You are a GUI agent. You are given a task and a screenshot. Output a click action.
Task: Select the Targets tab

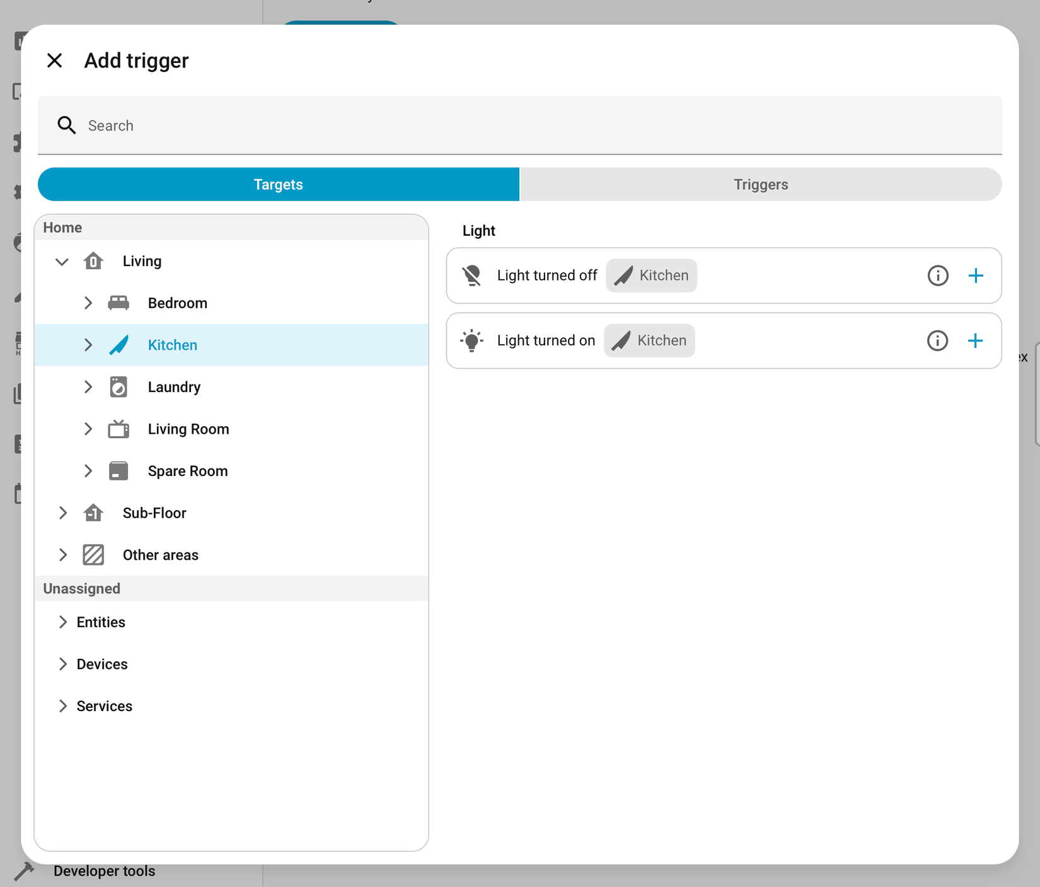pos(278,184)
